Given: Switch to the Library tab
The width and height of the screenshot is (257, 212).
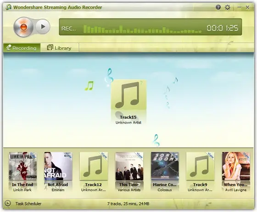Looking at the screenshot, I should 59,48.
